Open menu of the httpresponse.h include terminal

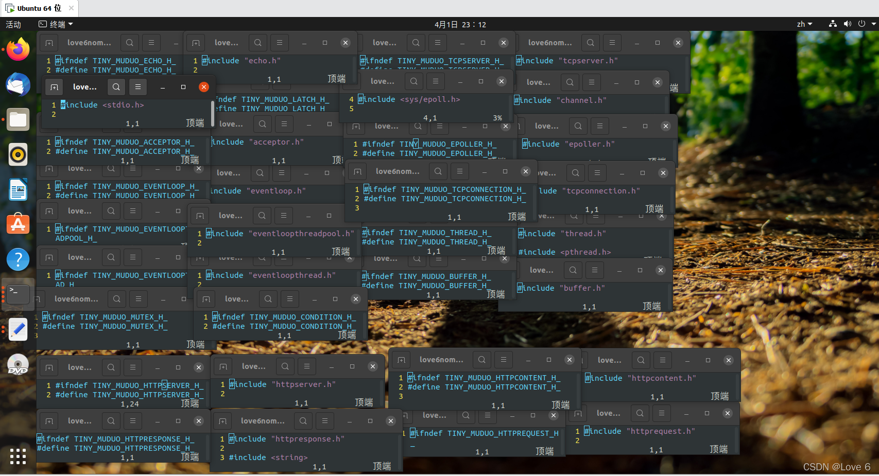click(x=325, y=421)
